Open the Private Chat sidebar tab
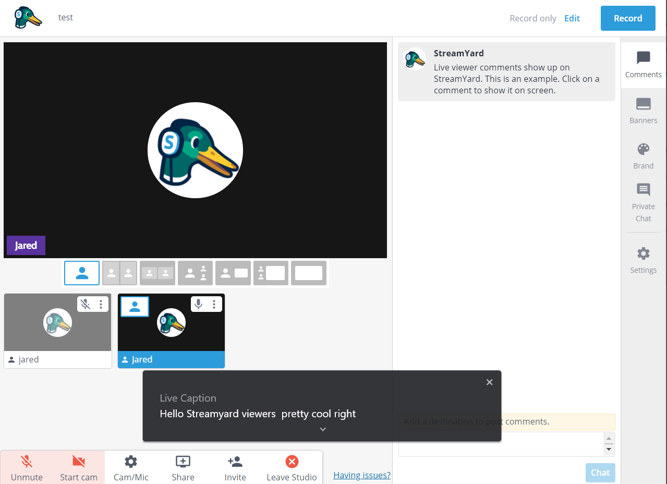667x484 pixels. 644,203
